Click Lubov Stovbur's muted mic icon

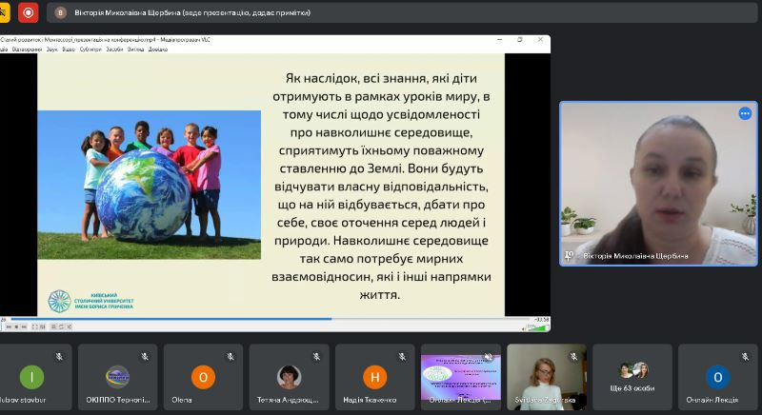(59, 357)
